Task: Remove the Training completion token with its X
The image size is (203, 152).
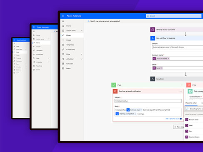Action: point(135,114)
